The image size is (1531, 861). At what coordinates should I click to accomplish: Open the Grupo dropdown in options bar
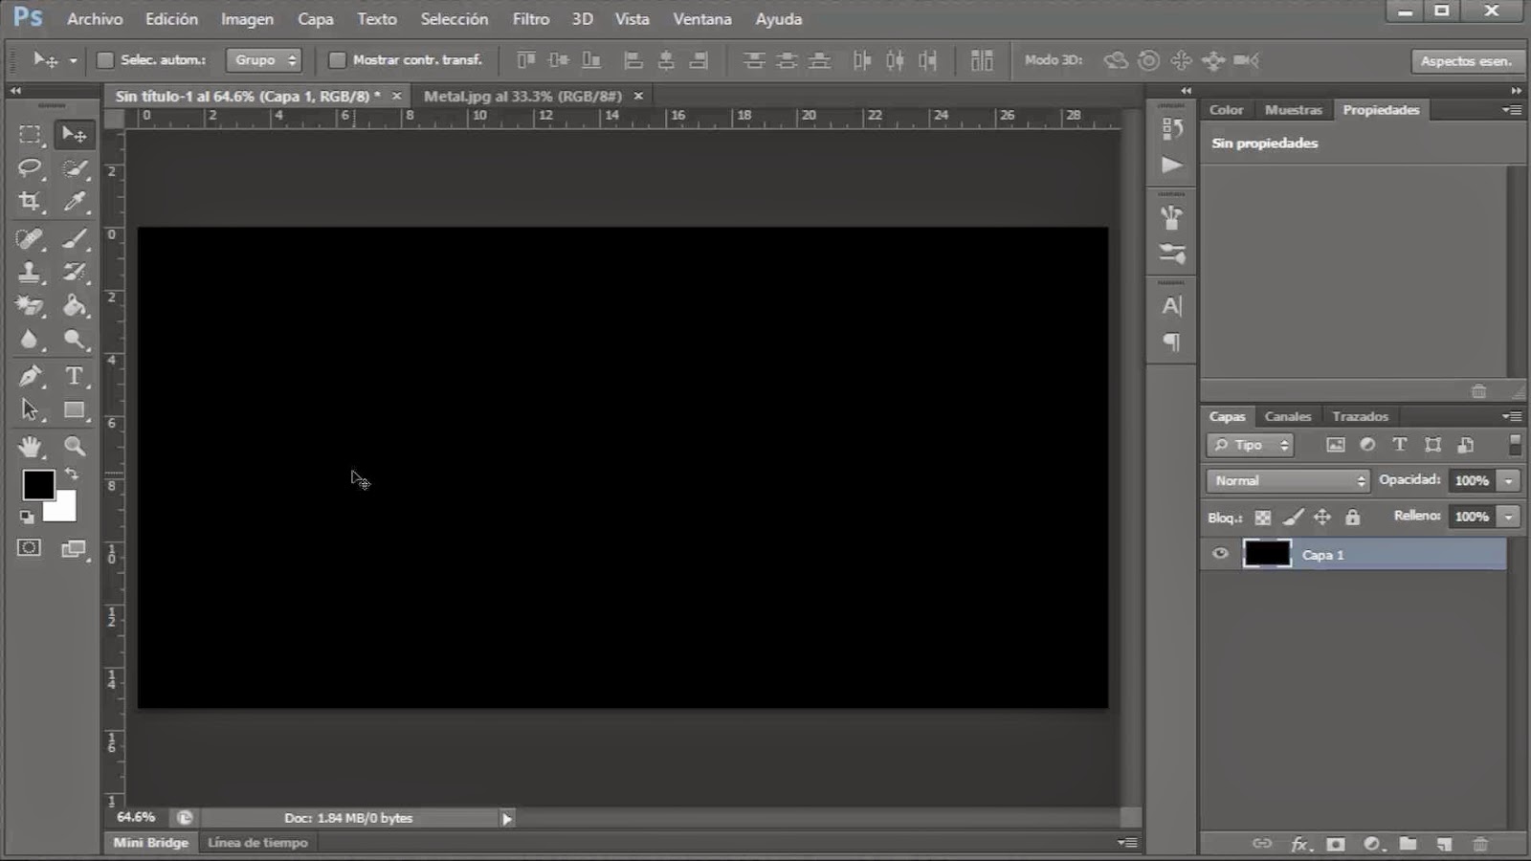click(x=263, y=60)
